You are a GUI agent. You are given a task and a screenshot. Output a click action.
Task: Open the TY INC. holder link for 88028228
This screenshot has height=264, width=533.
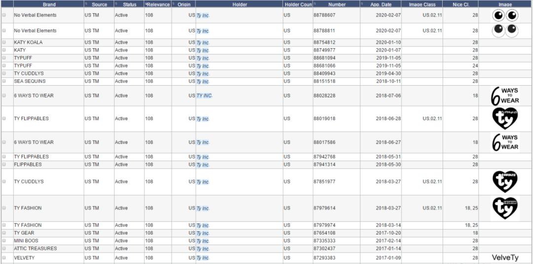tap(204, 96)
